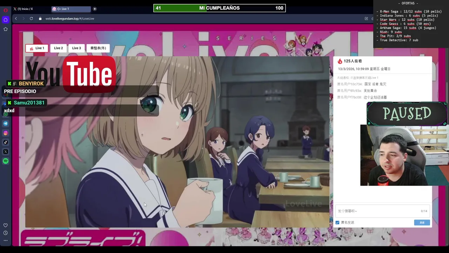
Task: Click chat message 芙批集合
Action: 370,91
